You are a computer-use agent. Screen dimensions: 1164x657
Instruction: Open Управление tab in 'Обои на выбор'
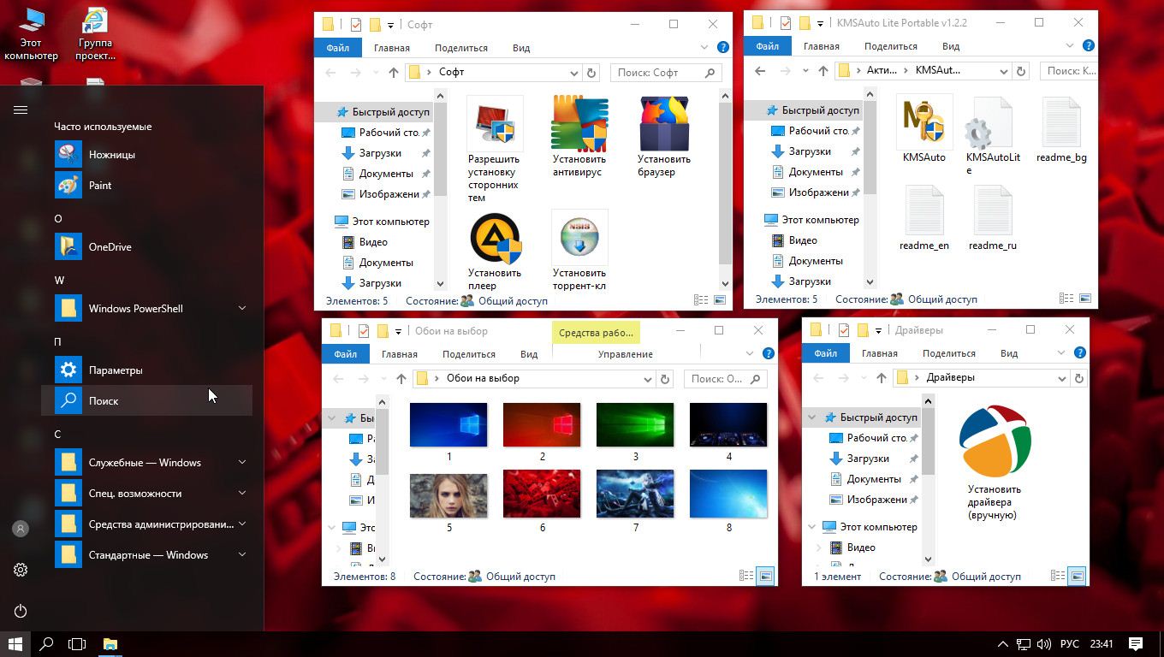tap(625, 354)
